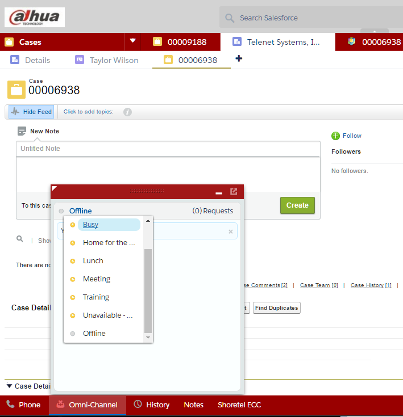Click the feed search magnifier icon

click(20, 239)
